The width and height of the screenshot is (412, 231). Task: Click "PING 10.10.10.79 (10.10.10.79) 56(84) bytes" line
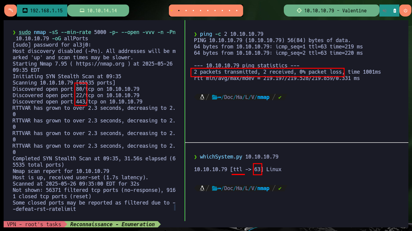coord(272,40)
